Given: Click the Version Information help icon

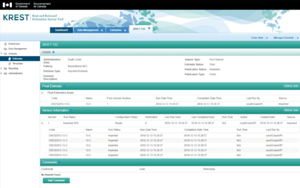Looking at the screenshot, I should [70, 110].
